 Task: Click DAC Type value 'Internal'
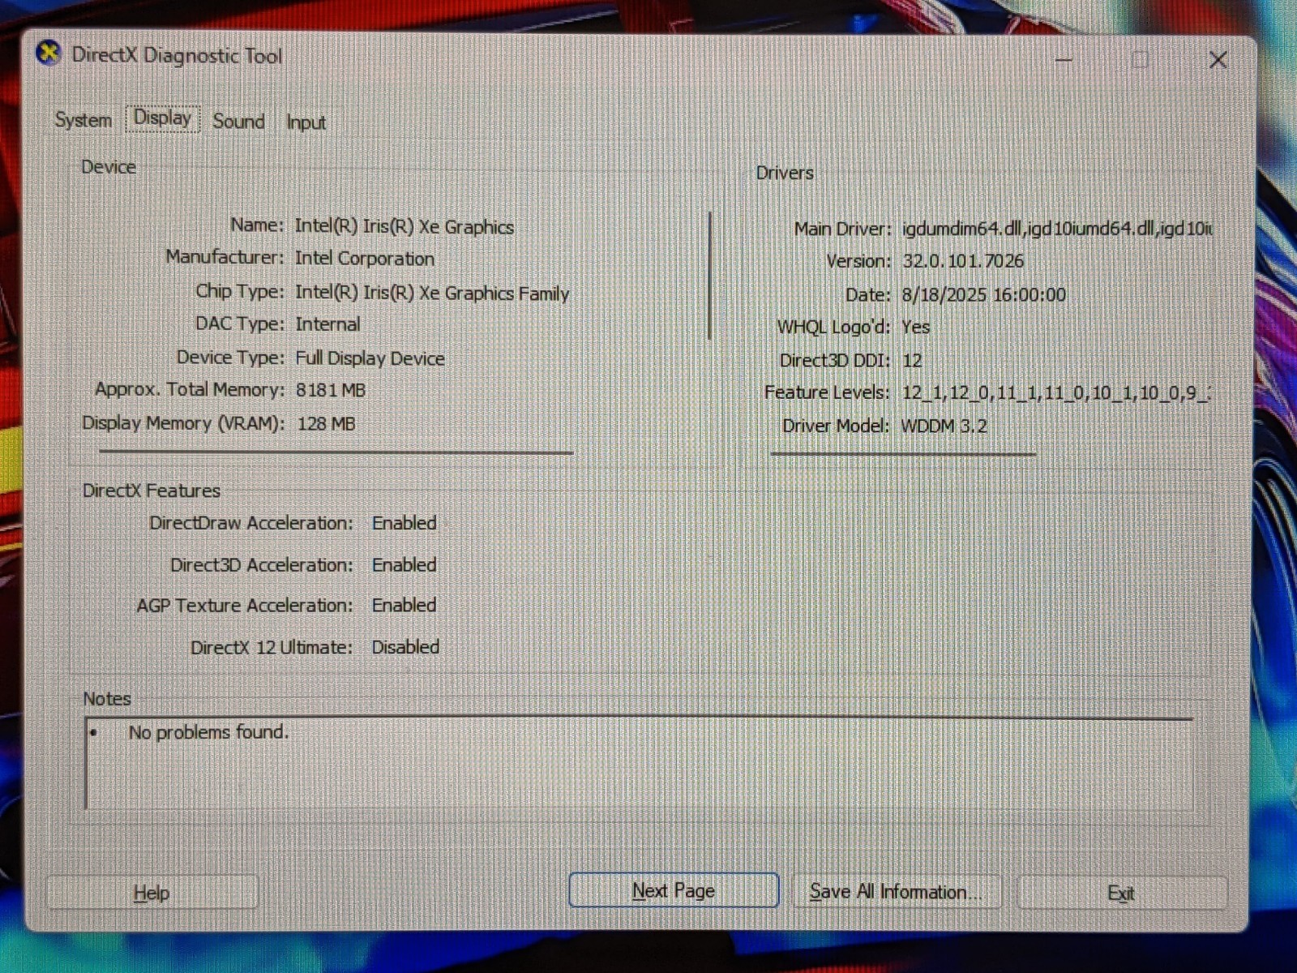click(327, 324)
